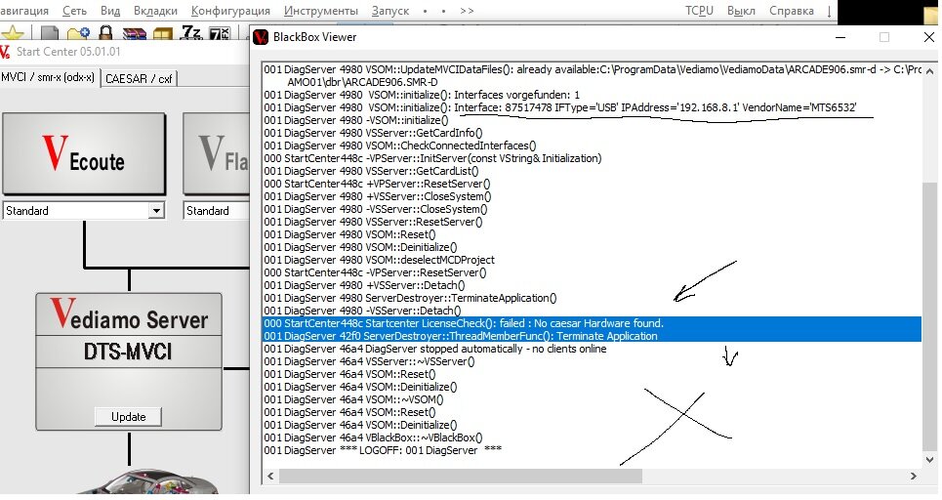Click the Vediamo logo in BlackBox Viewer title bar

click(260, 37)
